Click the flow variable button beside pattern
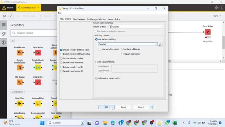The height and width of the screenshot is (127, 225). 160,44
